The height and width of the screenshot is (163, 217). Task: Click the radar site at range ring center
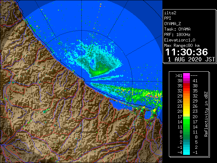click(x=82, y=81)
